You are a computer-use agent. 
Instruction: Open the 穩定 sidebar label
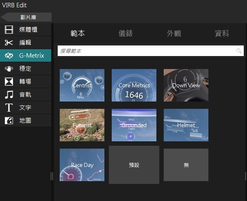point(25,69)
